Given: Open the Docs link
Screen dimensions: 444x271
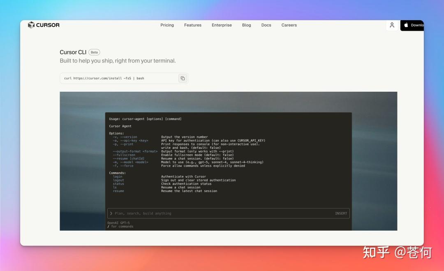Looking at the screenshot, I should (x=266, y=25).
